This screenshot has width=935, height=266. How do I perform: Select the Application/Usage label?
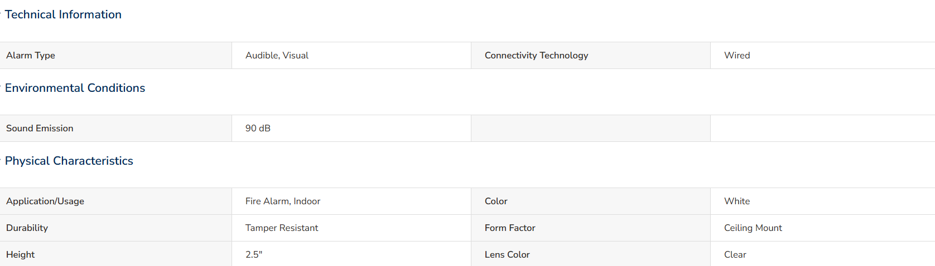pos(45,201)
